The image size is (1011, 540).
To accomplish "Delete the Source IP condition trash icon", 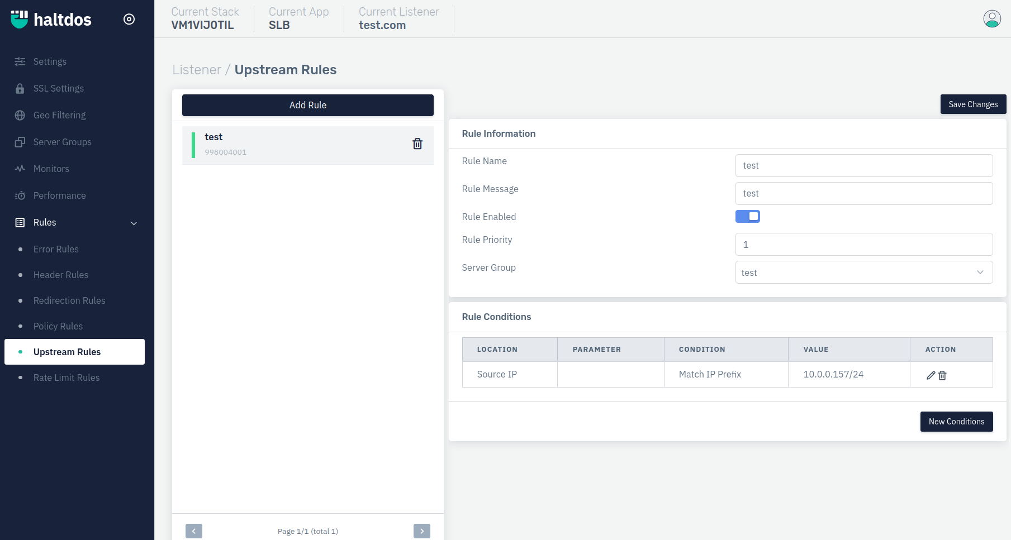I will click(942, 375).
